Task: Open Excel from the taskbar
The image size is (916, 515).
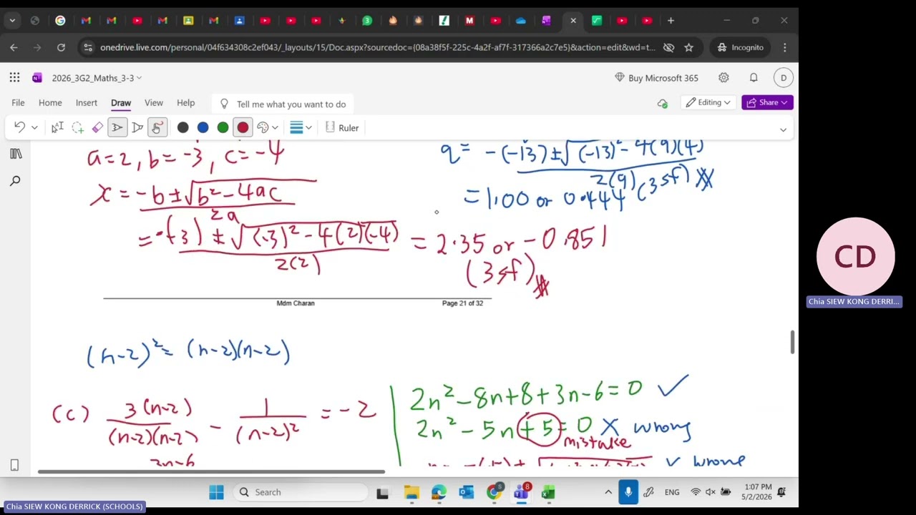Action: (x=548, y=492)
